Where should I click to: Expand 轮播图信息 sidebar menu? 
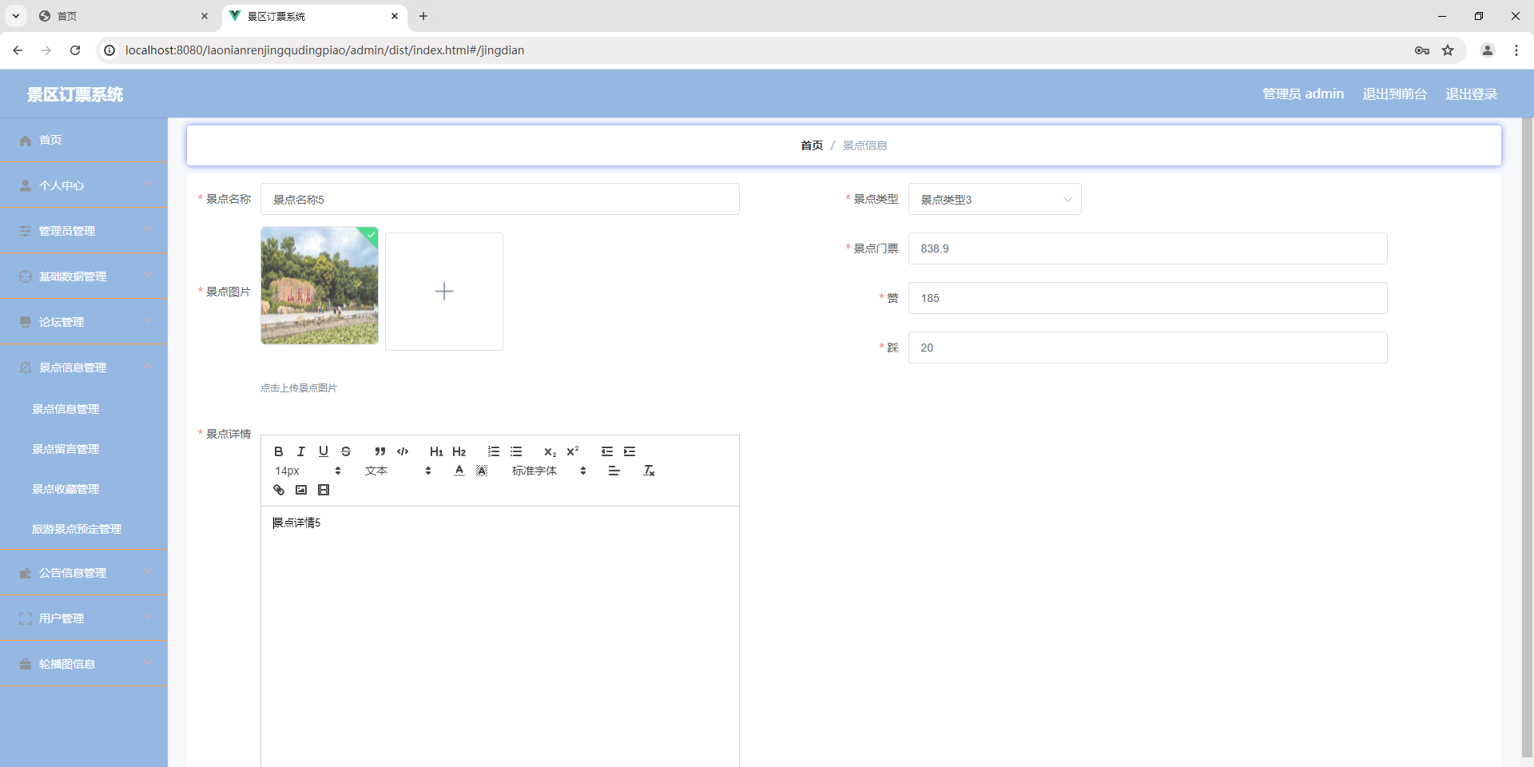(84, 664)
